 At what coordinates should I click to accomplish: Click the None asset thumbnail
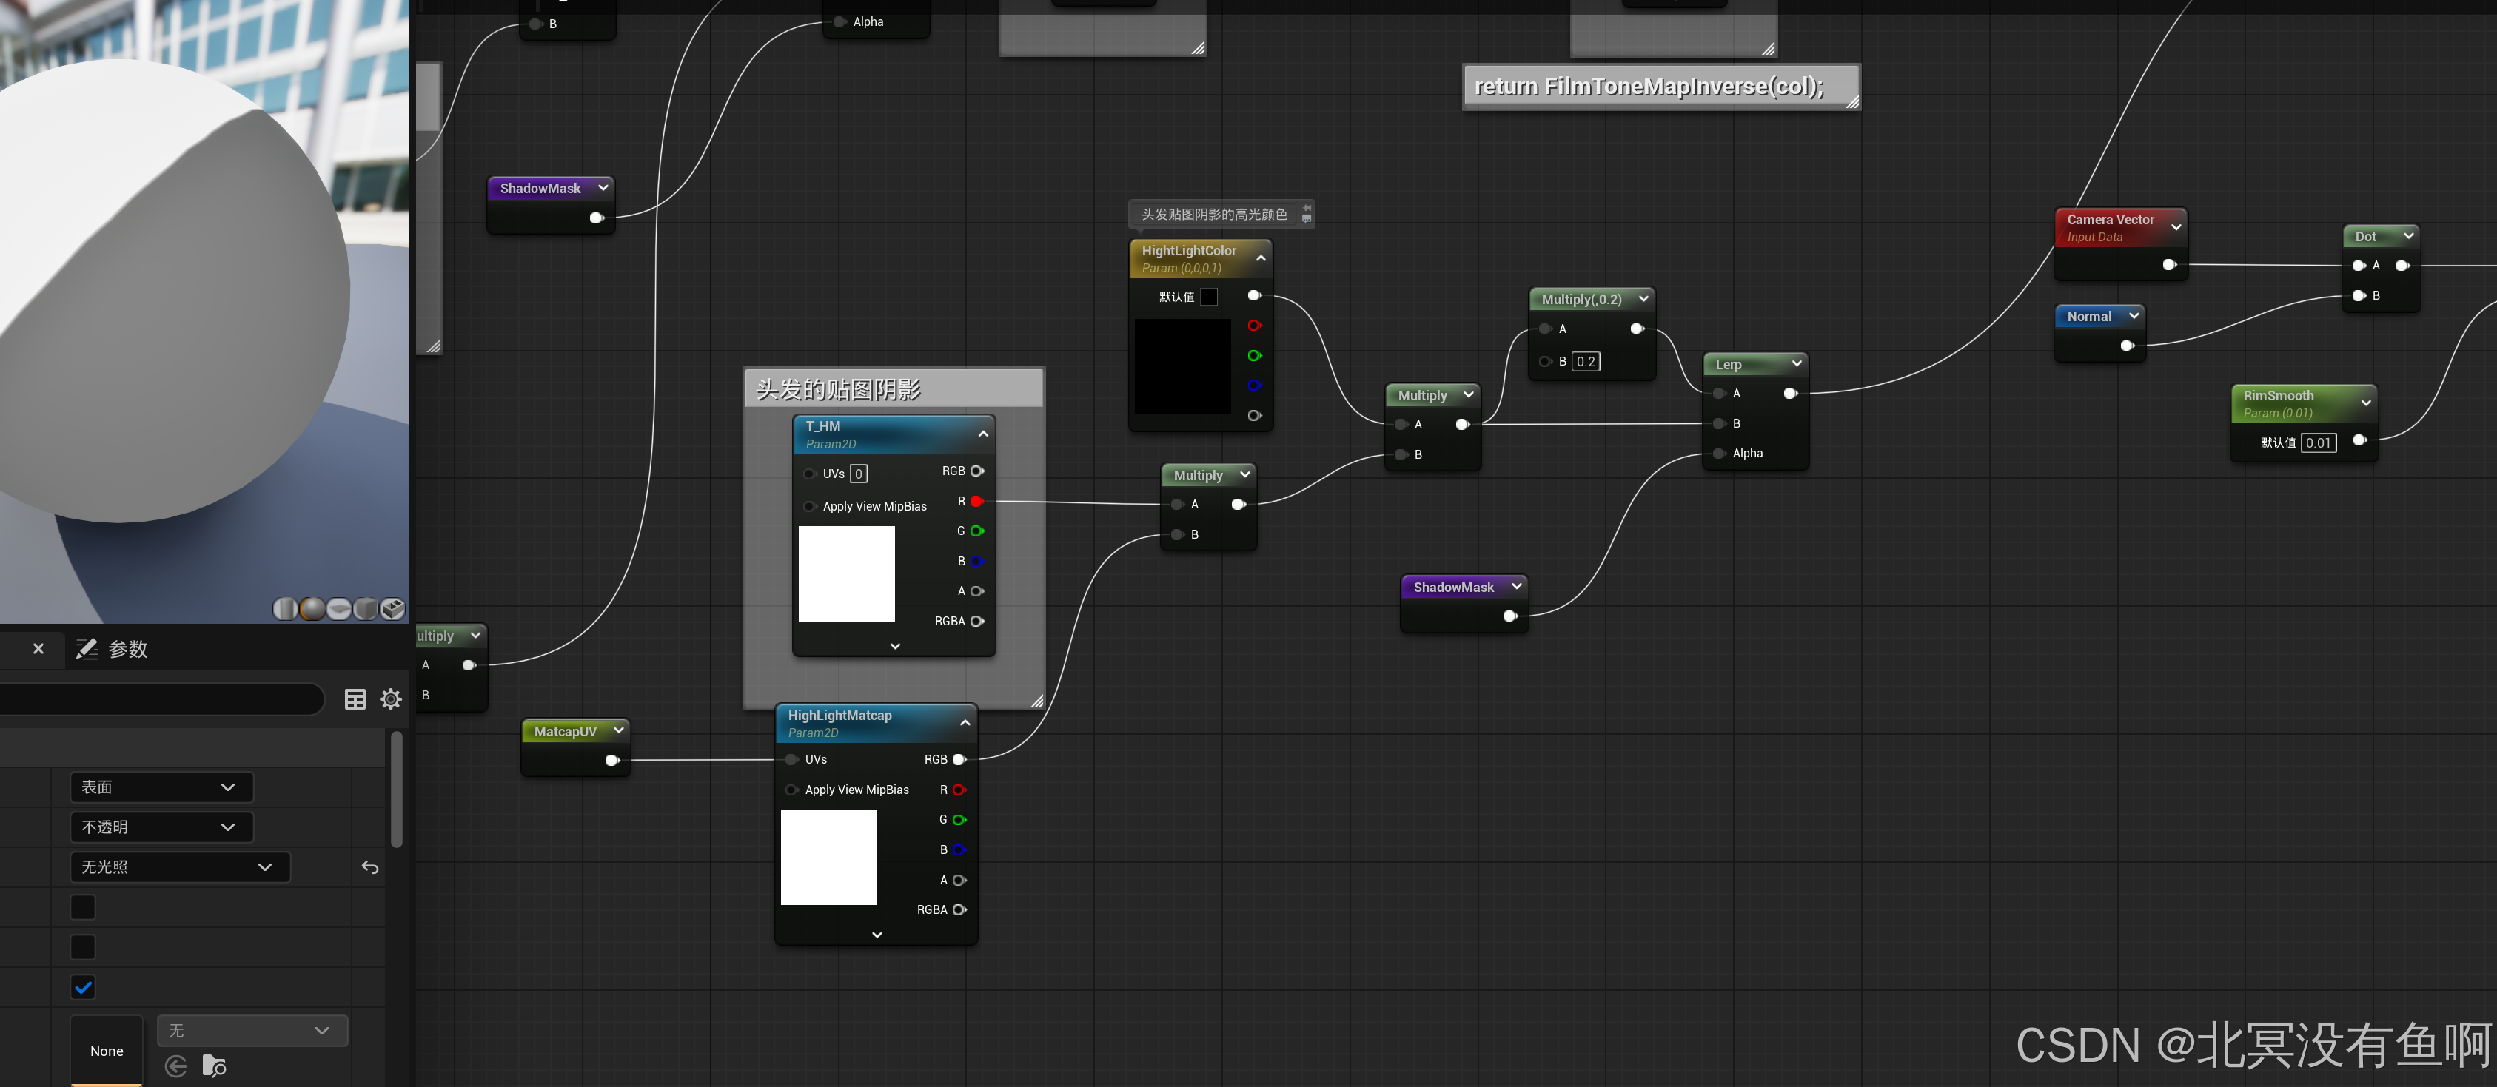107,1050
